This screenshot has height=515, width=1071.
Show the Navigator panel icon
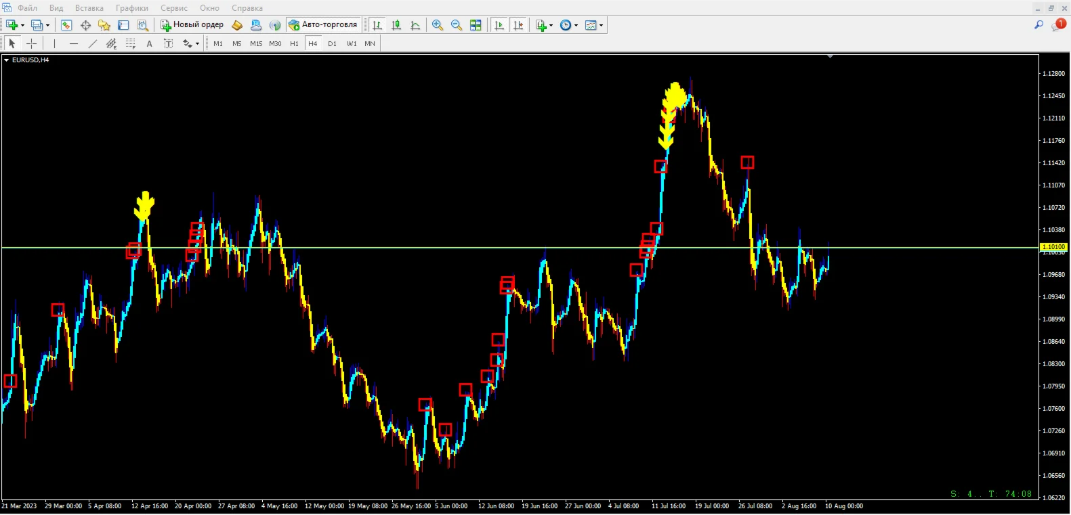coord(104,25)
